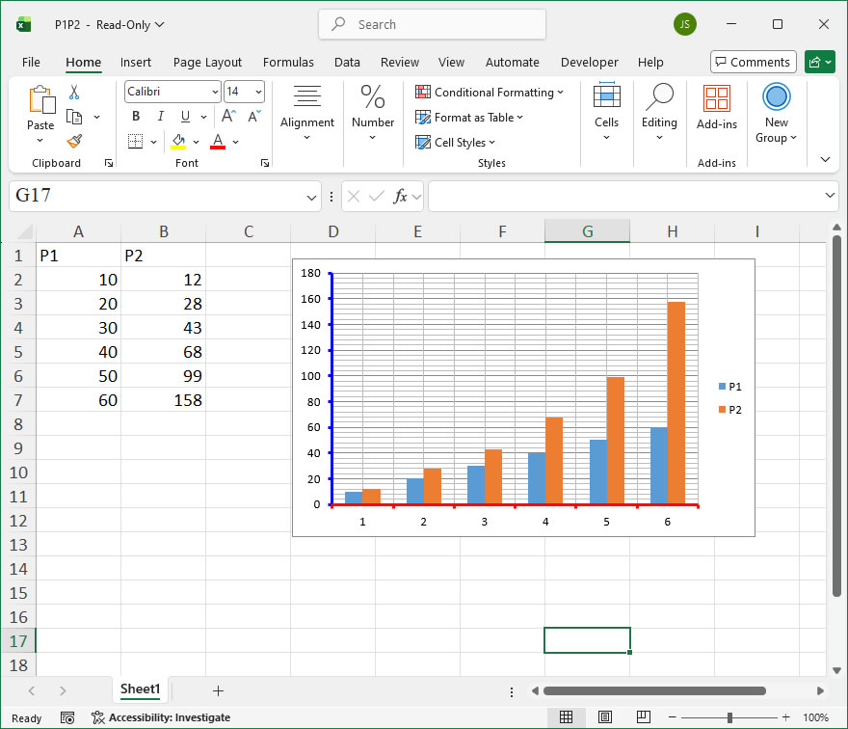The image size is (848, 729).
Task: Open the font size dropdown
Action: click(258, 92)
